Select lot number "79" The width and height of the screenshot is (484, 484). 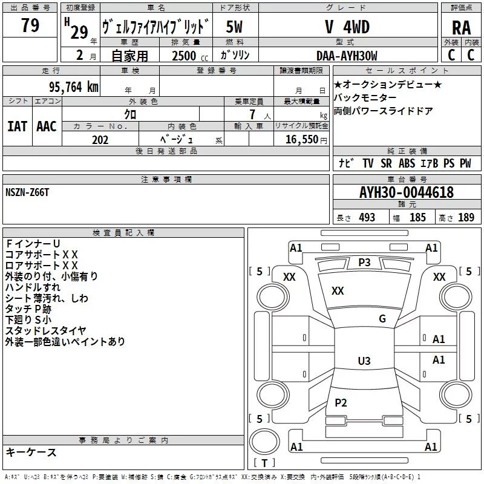click(x=30, y=25)
